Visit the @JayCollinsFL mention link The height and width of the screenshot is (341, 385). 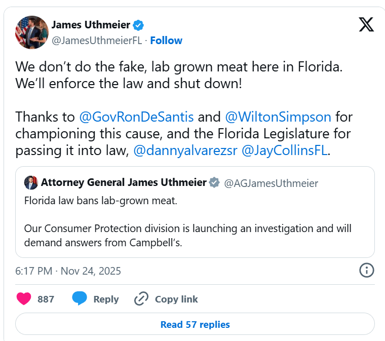[285, 151]
